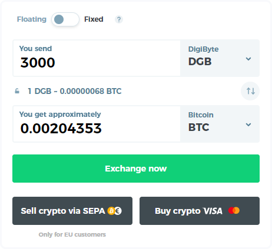Click Sell crypto via SEPA button
The height and width of the screenshot is (249, 272).
pyautogui.click(x=72, y=211)
